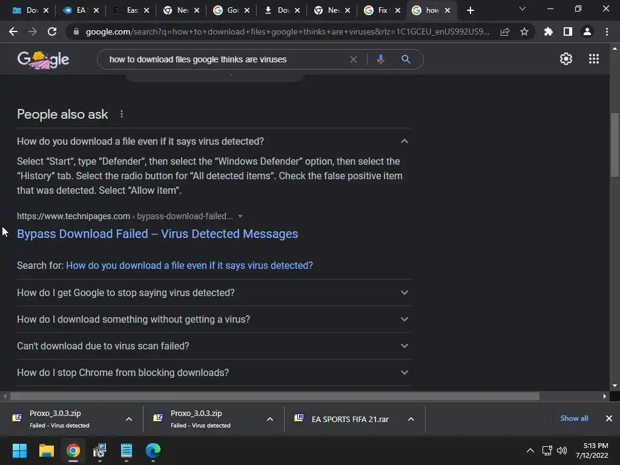
Task: Open network icon in system tray
Action: tap(547, 450)
